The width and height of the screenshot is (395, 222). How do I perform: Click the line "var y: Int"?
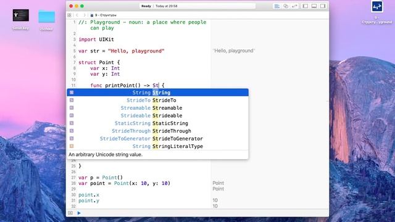105,74
